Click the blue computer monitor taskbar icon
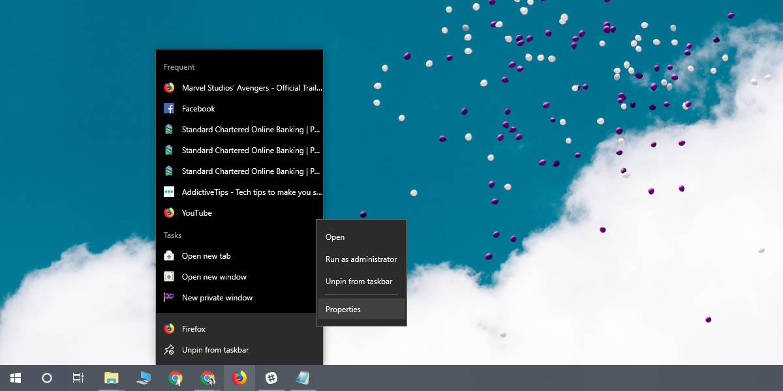The width and height of the screenshot is (783, 391). click(144, 378)
